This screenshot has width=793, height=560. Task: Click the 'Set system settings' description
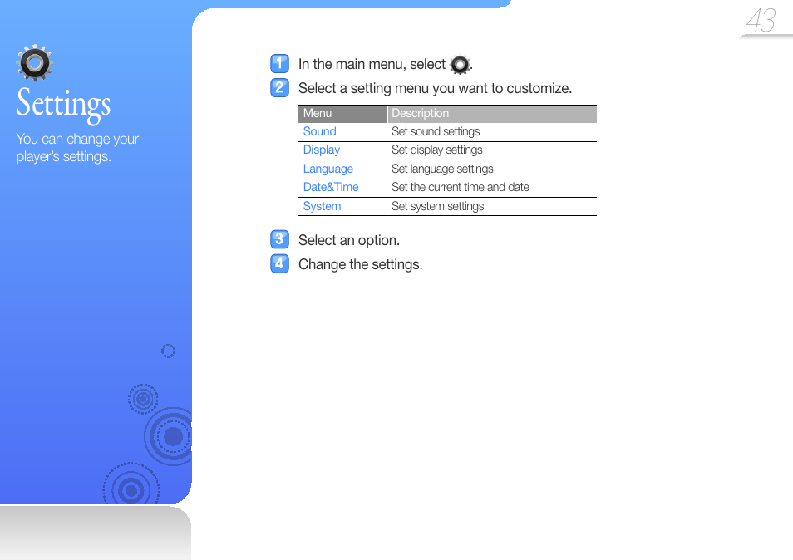(x=438, y=206)
